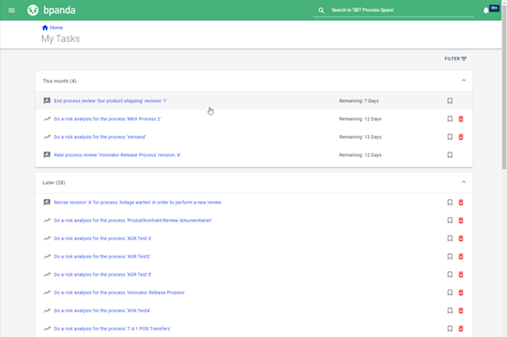The height and width of the screenshot is (337, 507).
Task: Bookmark the 'Innovator Release Prozess' risk task
Action: 449,293
